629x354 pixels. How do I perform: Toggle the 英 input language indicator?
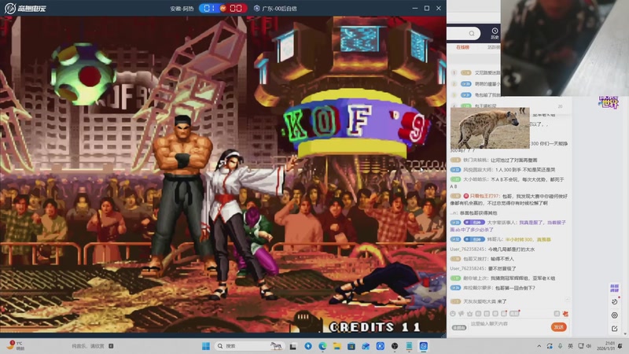(570, 346)
